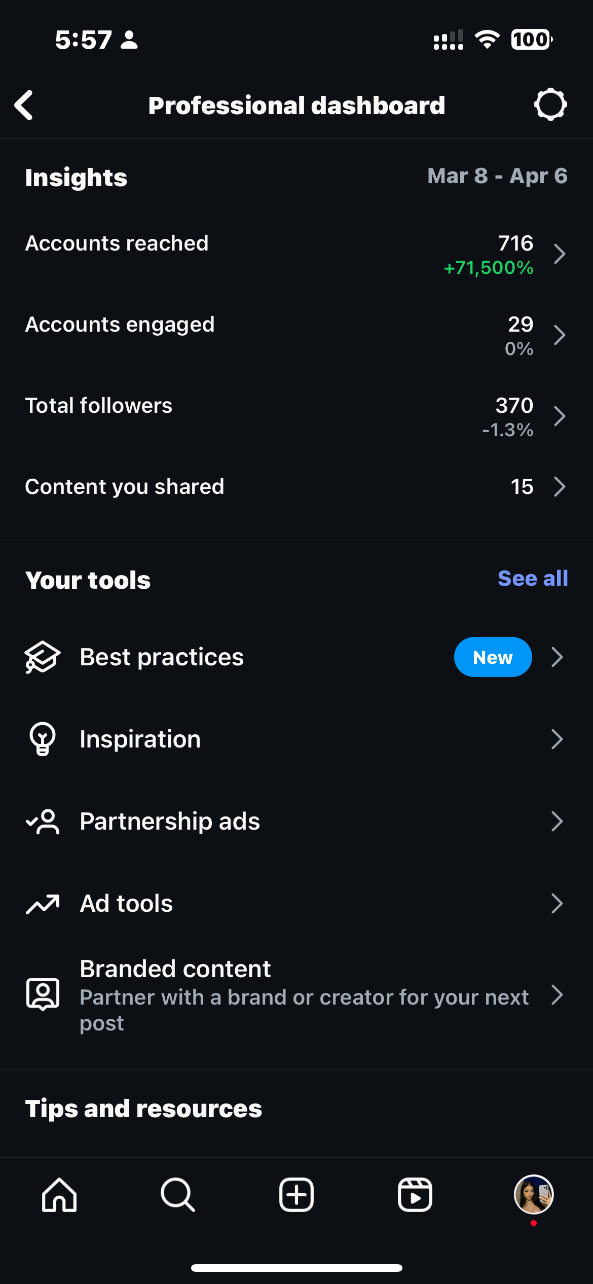
Task: Expand Accounts engaged chevron
Action: point(559,335)
